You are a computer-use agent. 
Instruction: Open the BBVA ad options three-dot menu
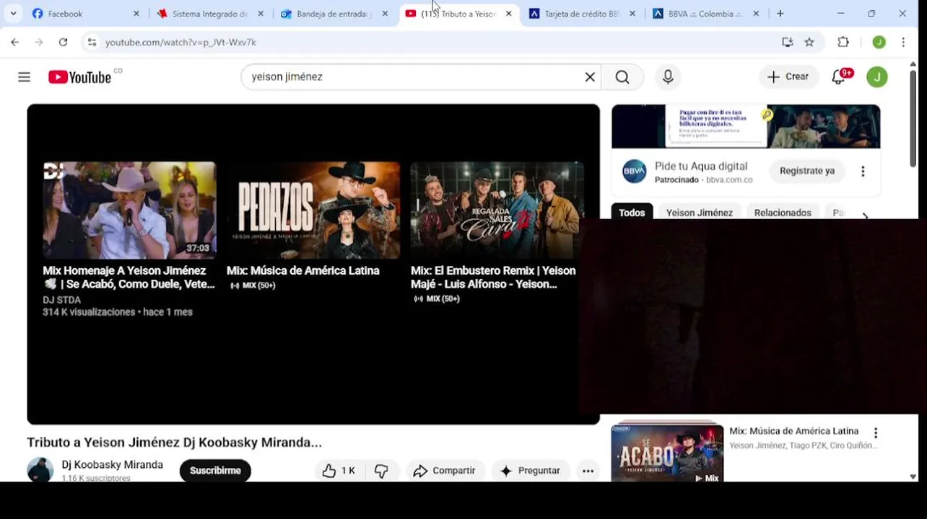863,172
